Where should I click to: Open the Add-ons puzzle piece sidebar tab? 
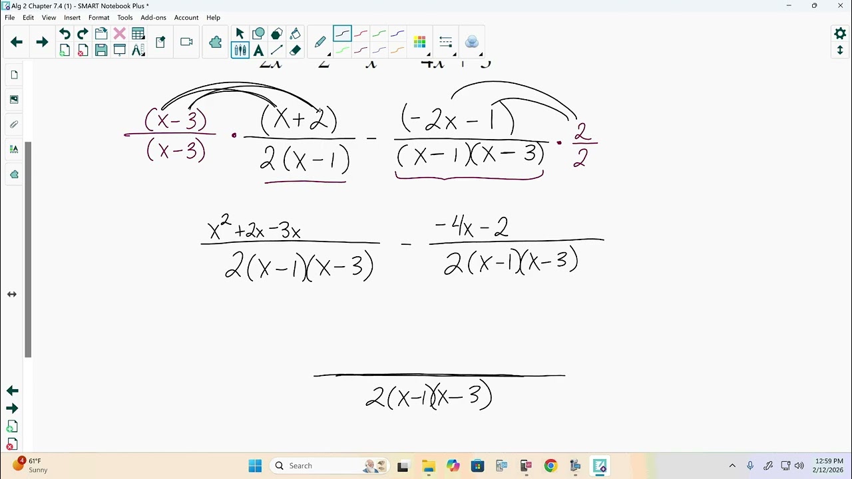[14, 174]
